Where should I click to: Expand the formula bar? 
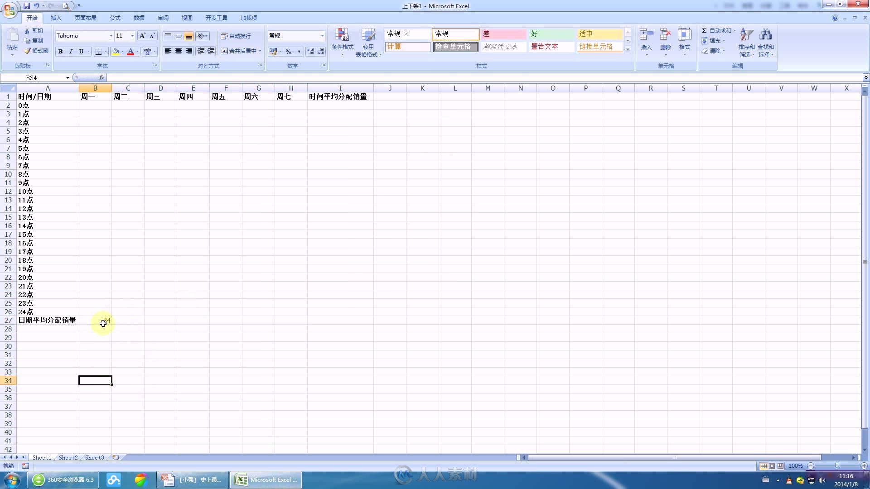(865, 78)
